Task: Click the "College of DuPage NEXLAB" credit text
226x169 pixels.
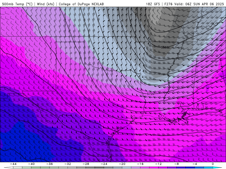Action: point(81,4)
